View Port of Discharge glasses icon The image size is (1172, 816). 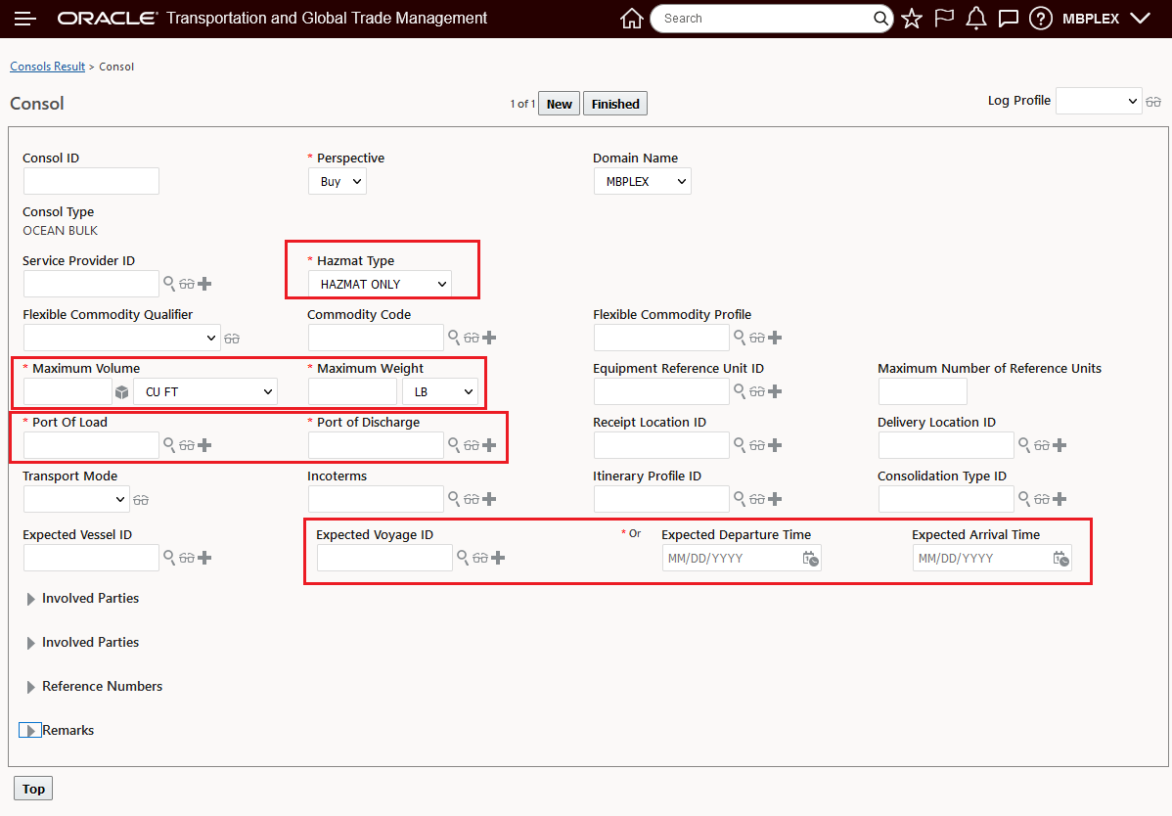[471, 445]
